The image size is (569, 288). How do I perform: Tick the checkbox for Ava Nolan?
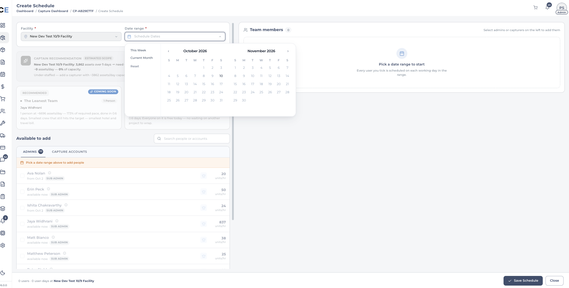[22, 176]
